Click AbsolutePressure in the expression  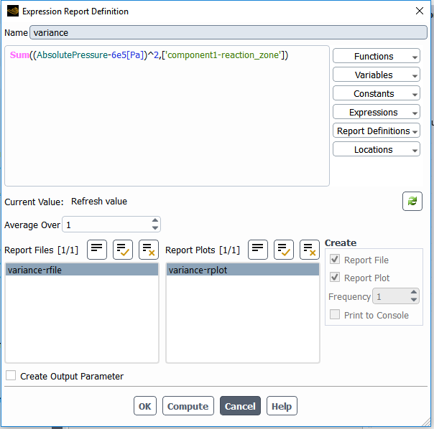[73, 55]
